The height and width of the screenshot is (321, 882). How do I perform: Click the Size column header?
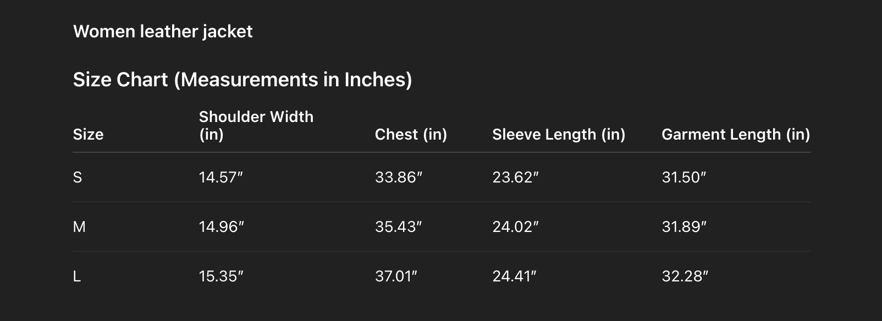(x=89, y=135)
